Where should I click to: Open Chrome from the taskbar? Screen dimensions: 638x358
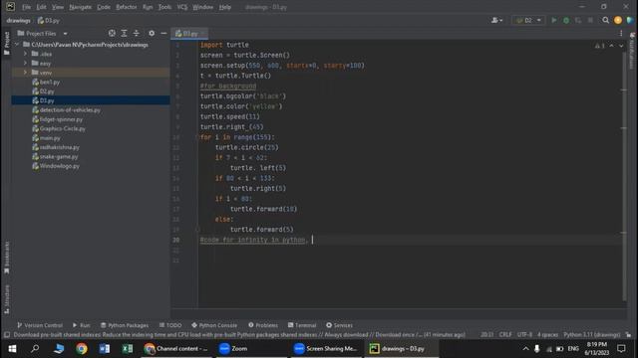(82, 349)
